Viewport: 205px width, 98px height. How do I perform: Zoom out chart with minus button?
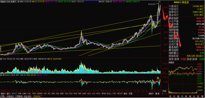point(166,93)
